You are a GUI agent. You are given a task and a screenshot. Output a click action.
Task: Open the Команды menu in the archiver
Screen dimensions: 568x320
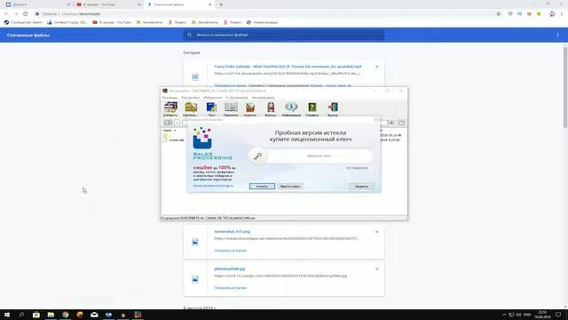(170, 98)
